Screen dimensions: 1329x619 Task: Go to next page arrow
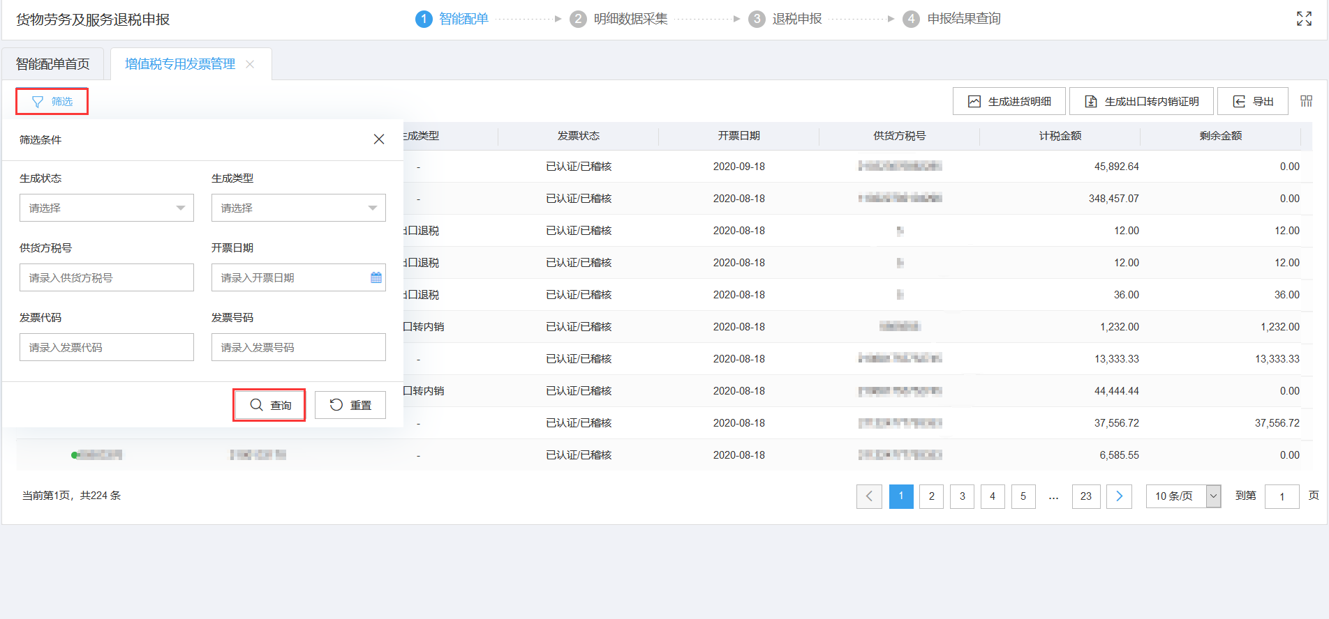click(x=1119, y=496)
